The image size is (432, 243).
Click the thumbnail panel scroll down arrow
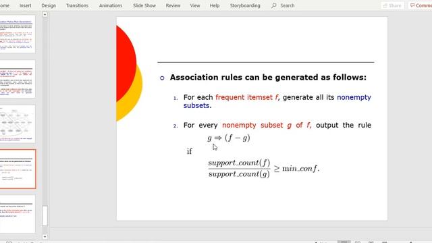(x=45, y=236)
